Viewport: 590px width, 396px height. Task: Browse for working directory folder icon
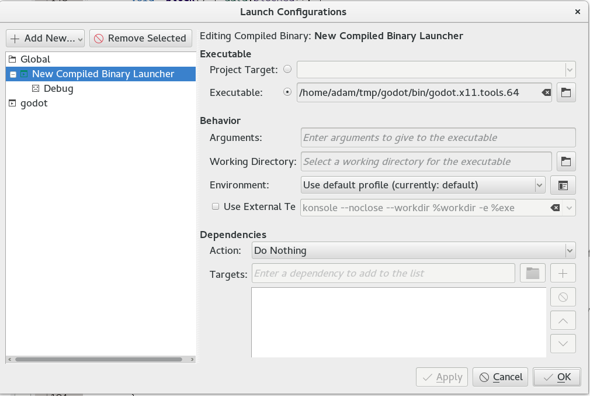click(565, 161)
